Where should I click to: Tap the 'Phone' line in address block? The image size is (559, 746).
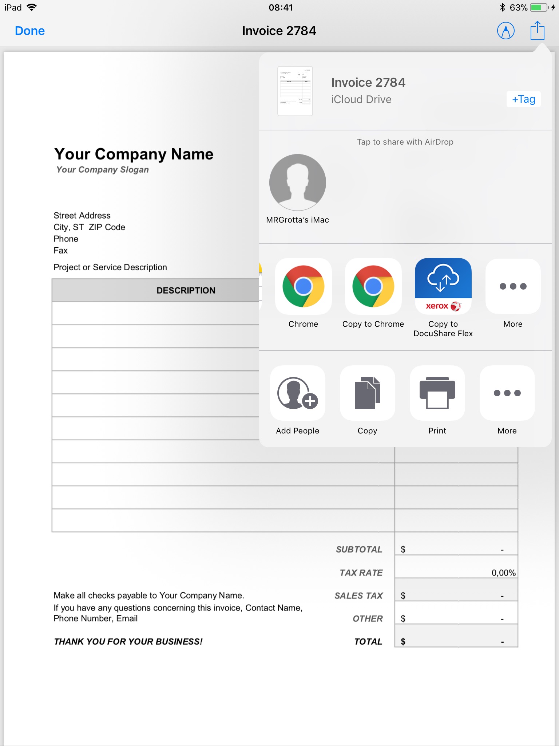(x=66, y=239)
